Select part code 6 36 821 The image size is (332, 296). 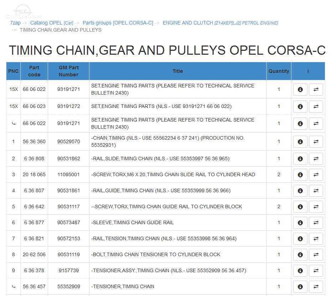click(x=34, y=238)
